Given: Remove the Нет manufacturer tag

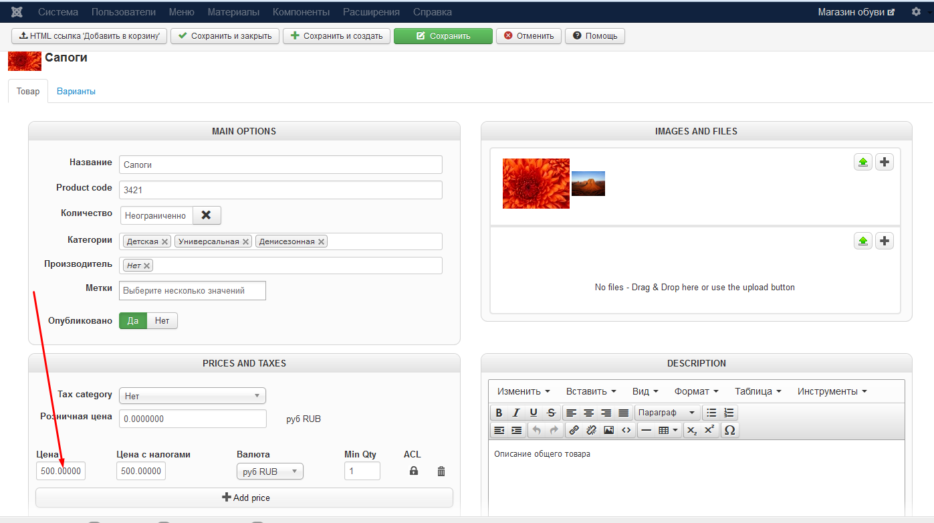Looking at the screenshot, I should (x=147, y=266).
